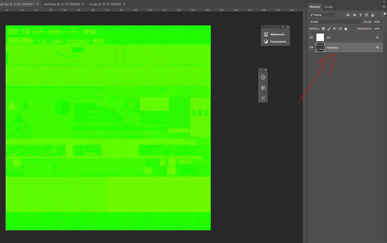Select the Metalness layer thumbnail
Image resolution: width=387 pixels, height=243 pixels.
click(x=320, y=47)
